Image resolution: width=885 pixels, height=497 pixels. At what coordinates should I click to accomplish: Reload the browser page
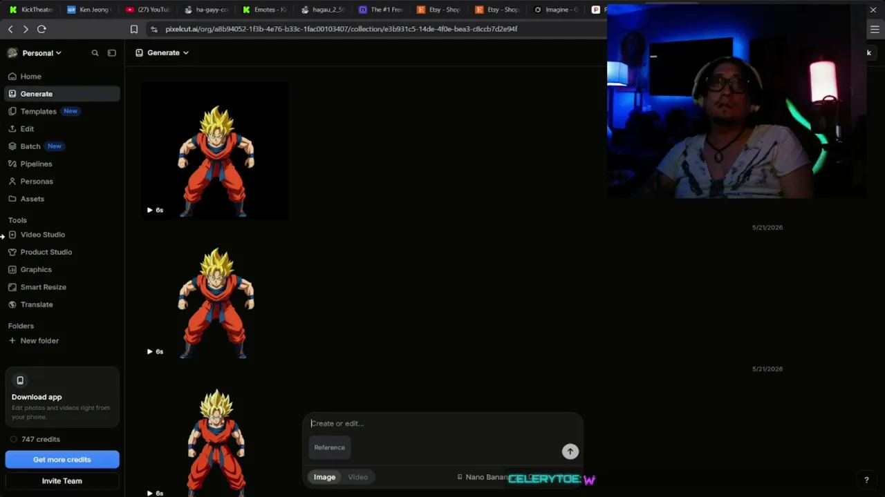(41, 29)
